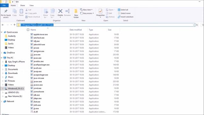Switch to the Home tab

13,5
